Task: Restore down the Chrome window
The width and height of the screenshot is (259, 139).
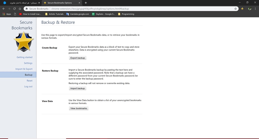Action: [247, 3]
